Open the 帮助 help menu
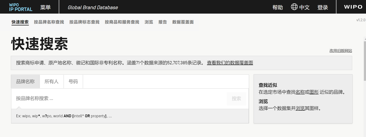This screenshot has width=366, height=137. pos(277,7)
